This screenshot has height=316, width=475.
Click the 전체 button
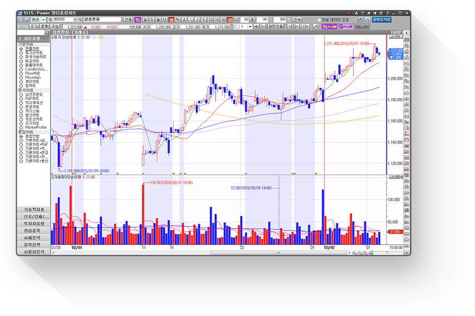[128, 19]
